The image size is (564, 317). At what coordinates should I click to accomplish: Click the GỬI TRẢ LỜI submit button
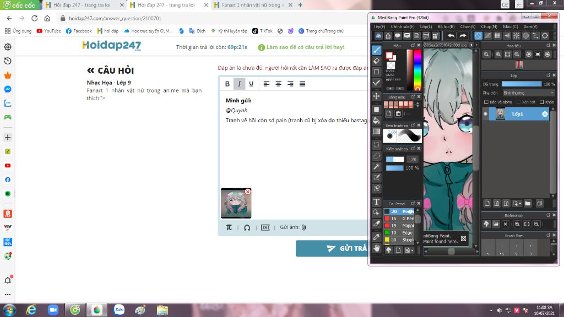[332, 248]
